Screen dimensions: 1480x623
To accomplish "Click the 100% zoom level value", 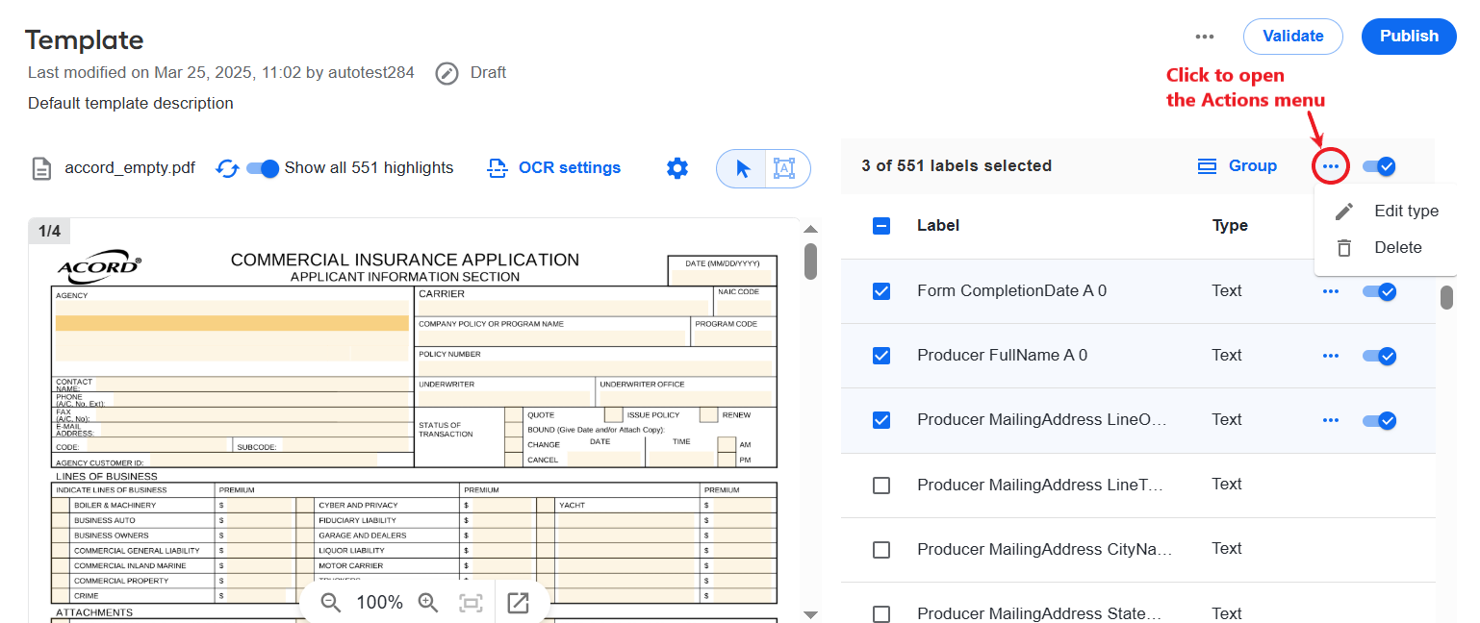I will tap(379, 603).
